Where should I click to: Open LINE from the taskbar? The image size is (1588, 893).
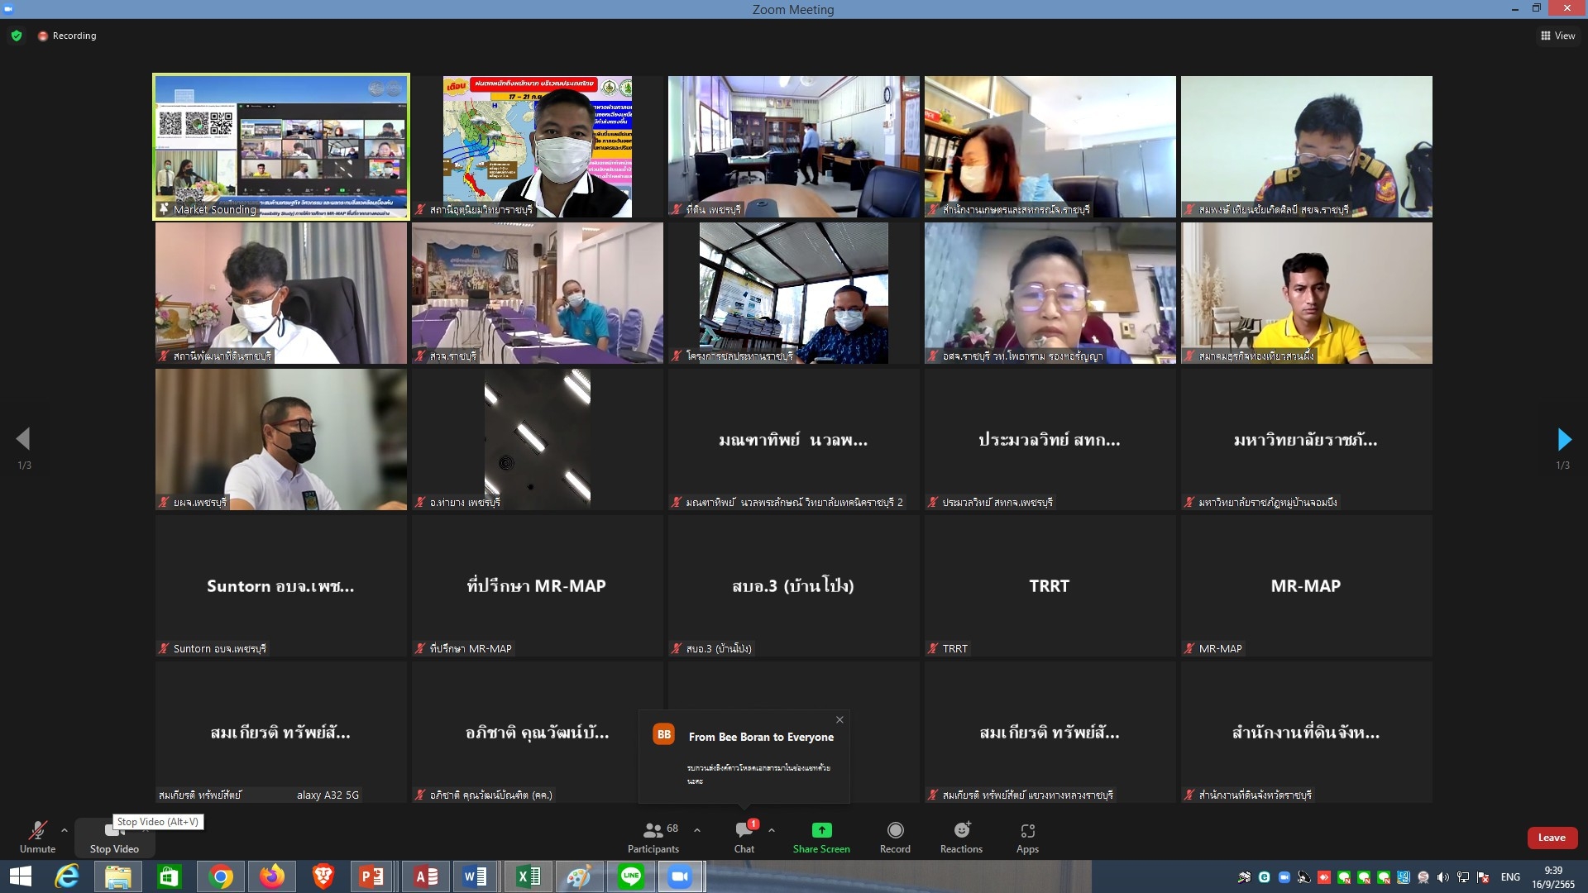point(631,876)
